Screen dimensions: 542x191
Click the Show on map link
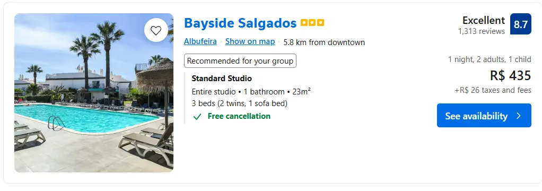[x=250, y=41]
